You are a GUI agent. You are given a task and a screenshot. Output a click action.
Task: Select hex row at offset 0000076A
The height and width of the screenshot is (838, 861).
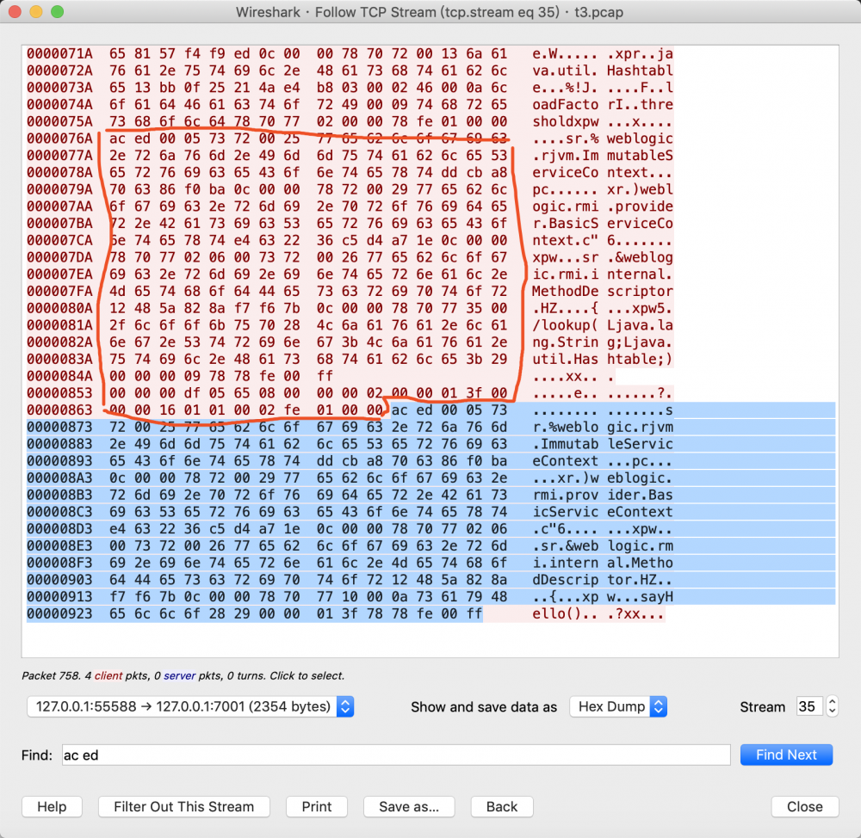pyautogui.click(x=350, y=139)
